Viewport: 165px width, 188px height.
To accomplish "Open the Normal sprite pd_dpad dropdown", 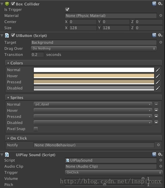I will (93, 104).
